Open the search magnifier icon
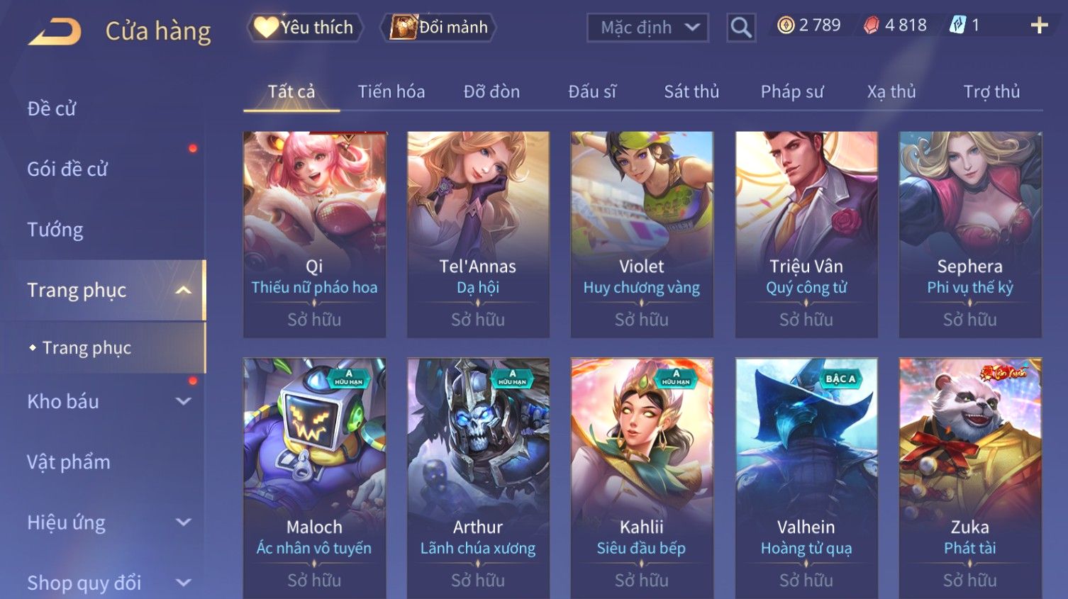 [741, 28]
